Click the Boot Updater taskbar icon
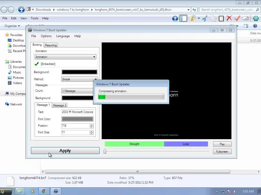 (56, 191)
